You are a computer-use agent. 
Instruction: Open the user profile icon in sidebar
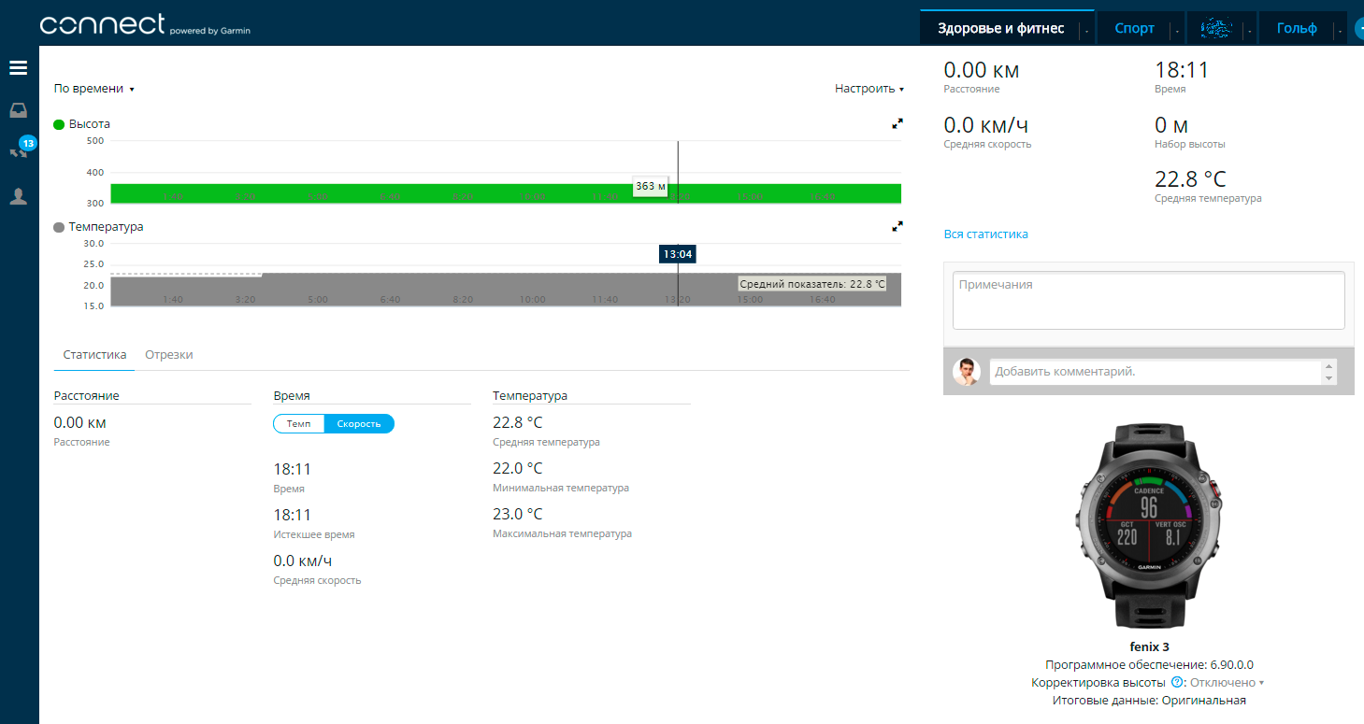coord(18,196)
